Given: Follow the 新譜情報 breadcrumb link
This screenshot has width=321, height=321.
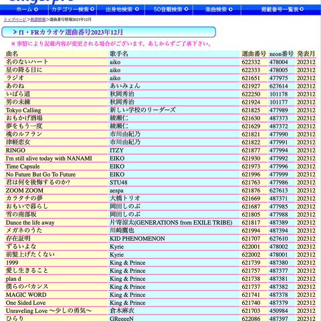Looking at the screenshot, I should coord(38,19).
